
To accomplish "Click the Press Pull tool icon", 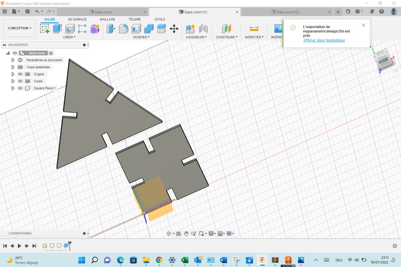I will pos(111,29).
